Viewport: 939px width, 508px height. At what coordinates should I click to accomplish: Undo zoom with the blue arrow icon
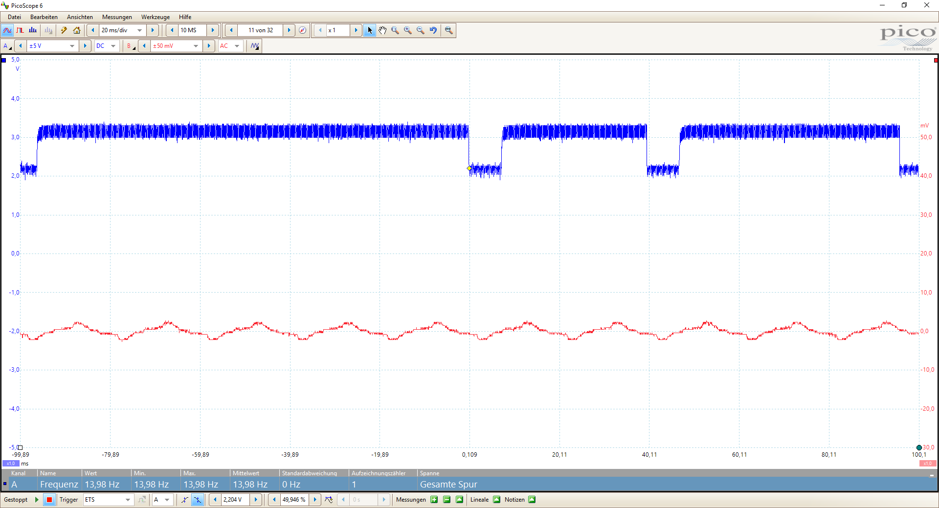coord(433,30)
